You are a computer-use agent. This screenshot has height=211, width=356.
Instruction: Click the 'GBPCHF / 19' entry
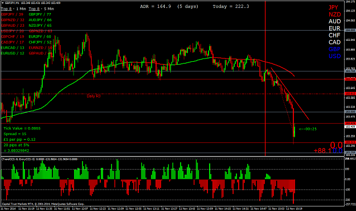point(13,36)
